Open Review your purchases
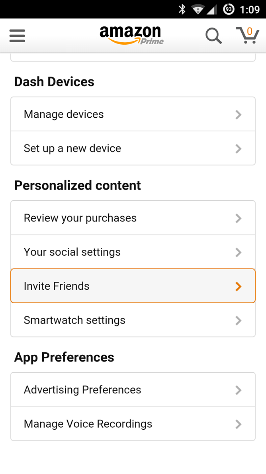The image size is (266, 474). point(133,218)
